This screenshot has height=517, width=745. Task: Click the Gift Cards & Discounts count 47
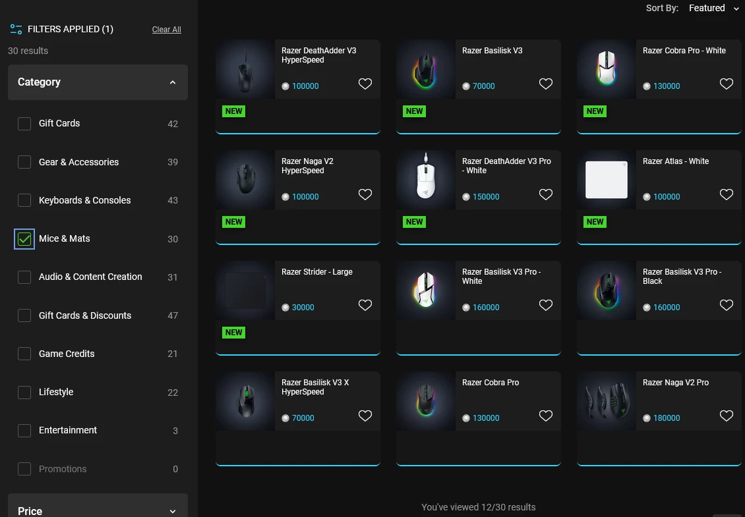173,315
